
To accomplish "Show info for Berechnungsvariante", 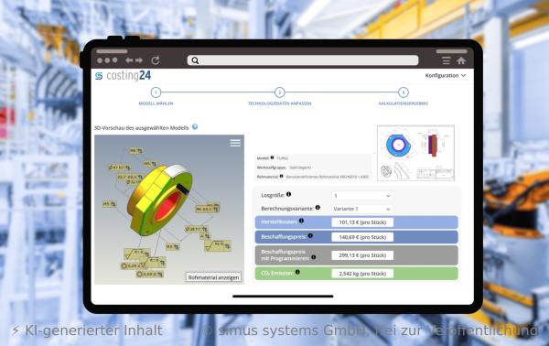I will pyautogui.click(x=318, y=207).
